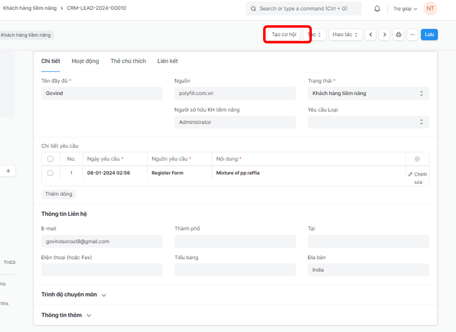Open the Liên kết tab
456x332 pixels.
point(167,61)
